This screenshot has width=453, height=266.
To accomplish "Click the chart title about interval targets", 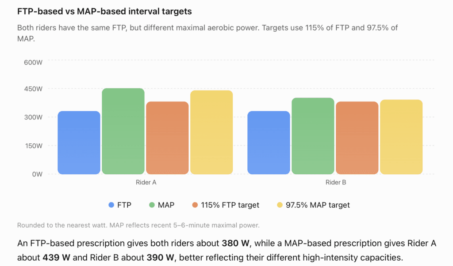I will 104,11.
